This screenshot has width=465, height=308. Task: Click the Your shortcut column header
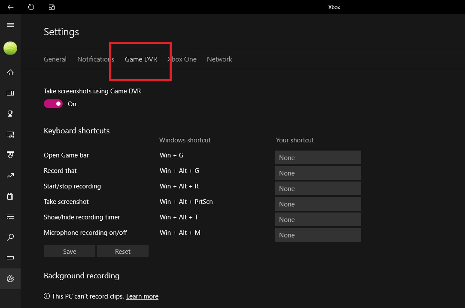pyautogui.click(x=295, y=140)
